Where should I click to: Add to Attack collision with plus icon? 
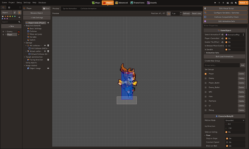(x=45, y=51)
